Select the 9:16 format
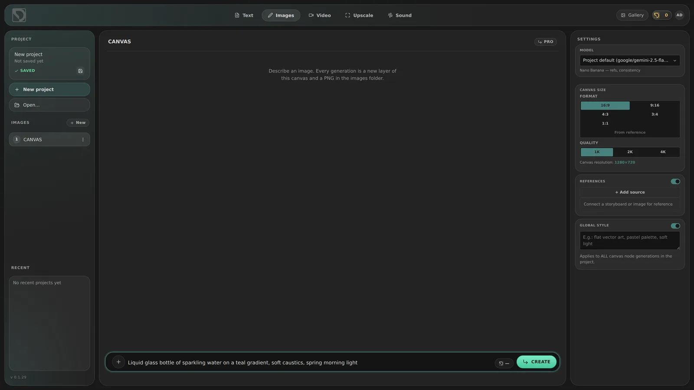Viewport: 694px width, 390px height. point(655,105)
